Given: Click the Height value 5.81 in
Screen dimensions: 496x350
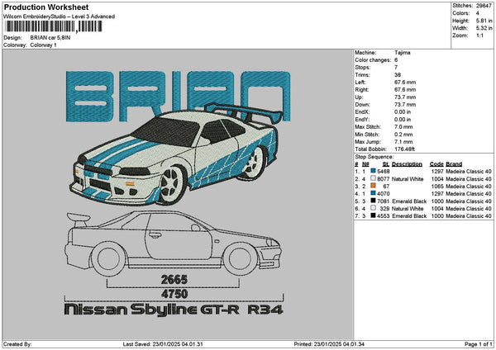Looking at the screenshot, I should tap(484, 21).
